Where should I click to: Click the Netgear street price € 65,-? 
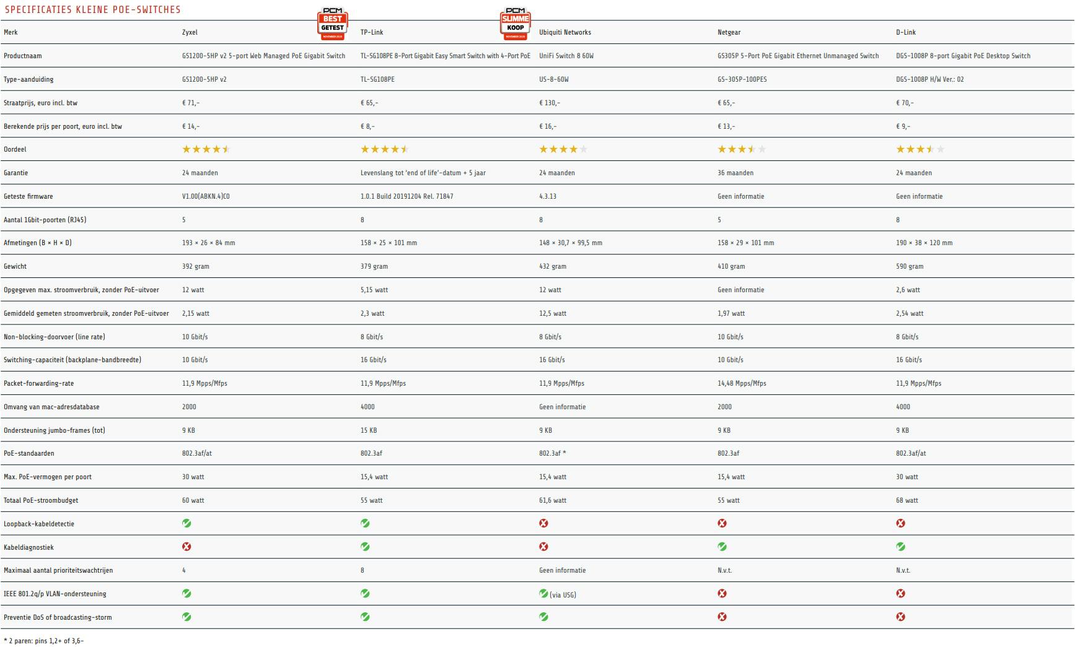click(x=726, y=103)
